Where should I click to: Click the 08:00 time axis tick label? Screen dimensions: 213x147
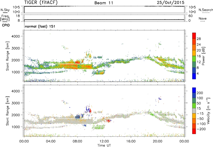coord(77,141)
